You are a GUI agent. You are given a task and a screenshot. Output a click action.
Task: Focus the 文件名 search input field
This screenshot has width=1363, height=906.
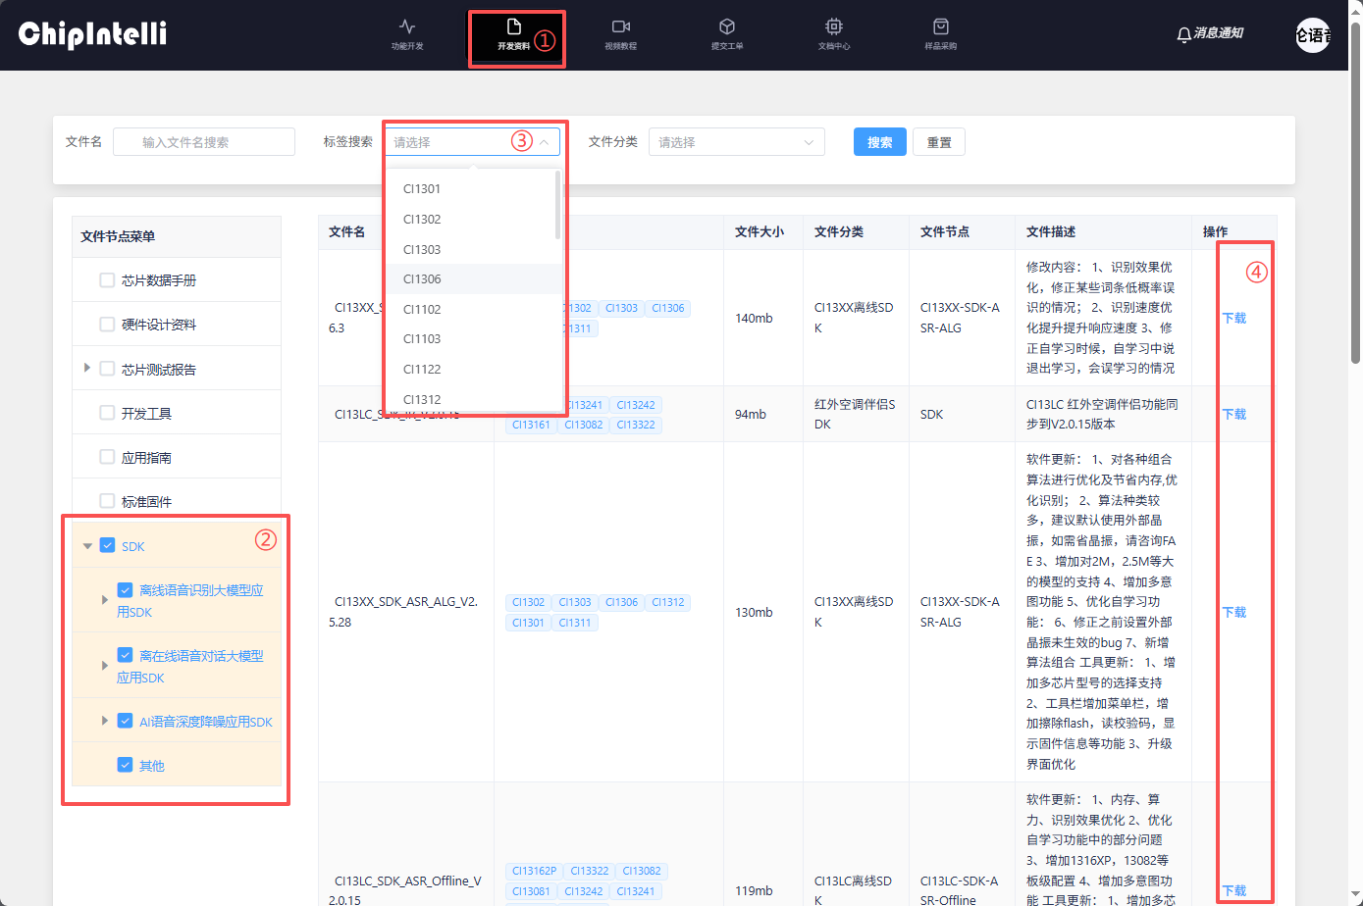click(x=204, y=142)
